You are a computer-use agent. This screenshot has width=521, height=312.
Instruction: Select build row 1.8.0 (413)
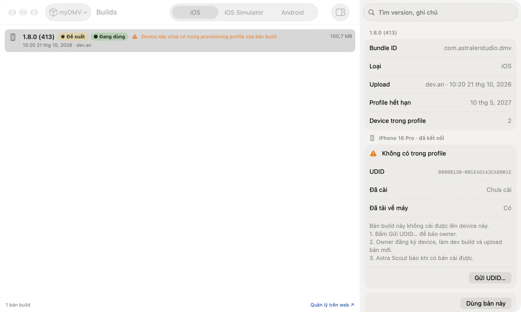click(x=180, y=41)
